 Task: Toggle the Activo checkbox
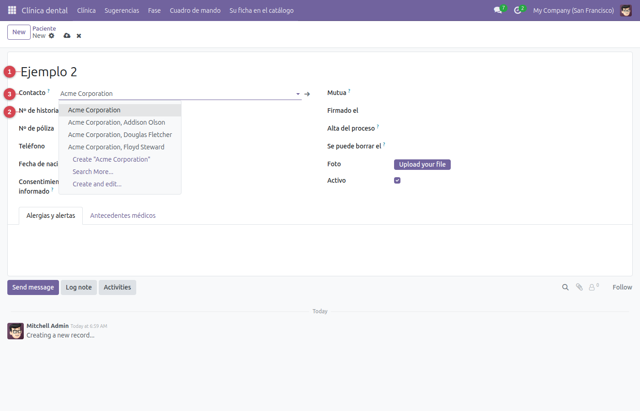click(397, 180)
